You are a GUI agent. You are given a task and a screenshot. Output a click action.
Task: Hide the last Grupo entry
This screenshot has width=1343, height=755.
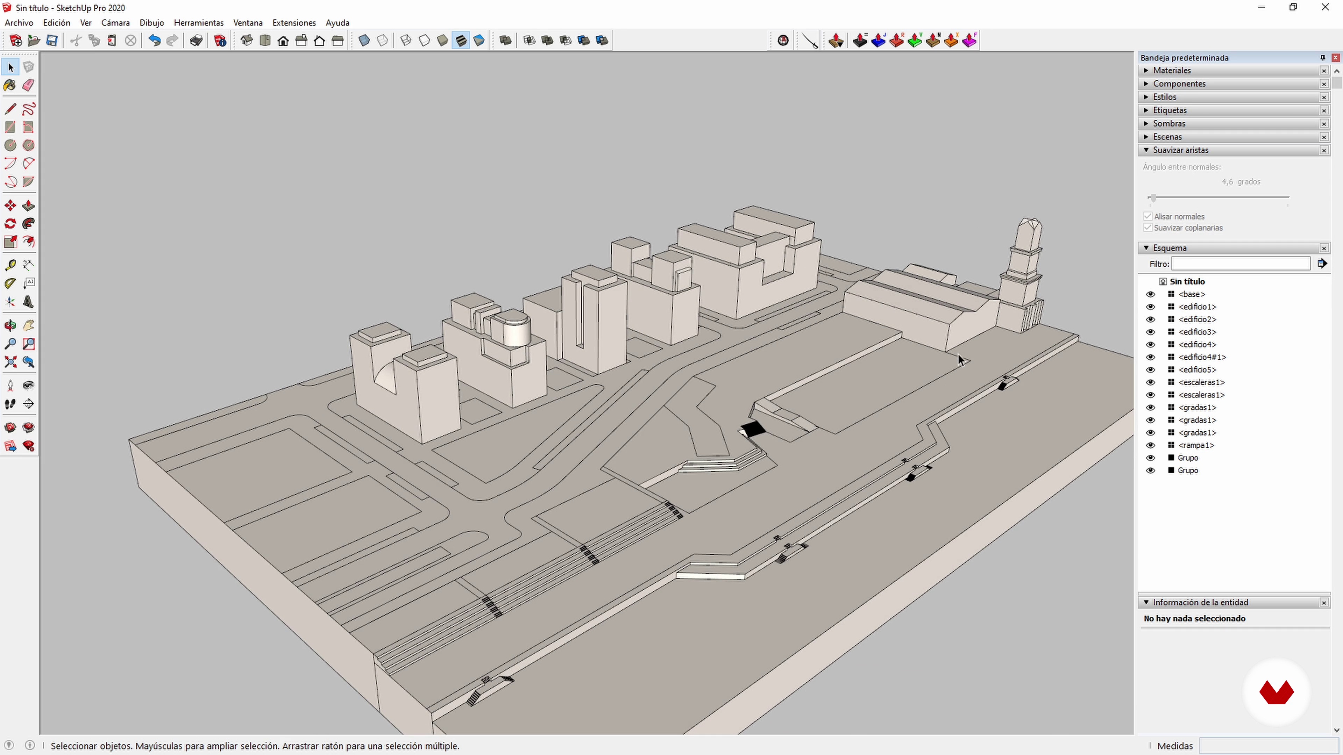tap(1151, 470)
